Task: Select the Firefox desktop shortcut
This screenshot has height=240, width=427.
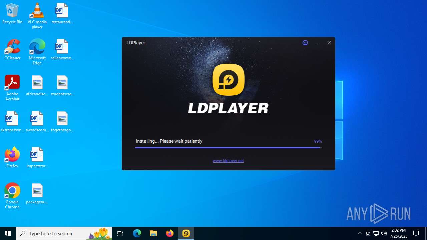Action: 12,158
